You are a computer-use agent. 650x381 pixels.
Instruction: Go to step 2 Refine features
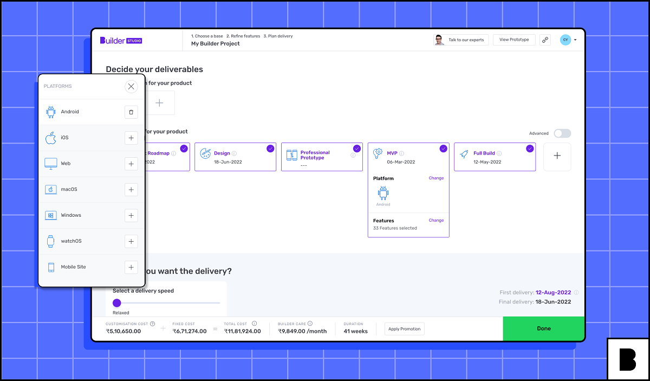pos(243,36)
